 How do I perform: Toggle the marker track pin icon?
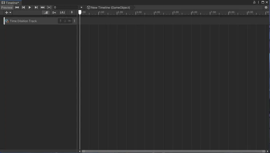pos(72,12)
